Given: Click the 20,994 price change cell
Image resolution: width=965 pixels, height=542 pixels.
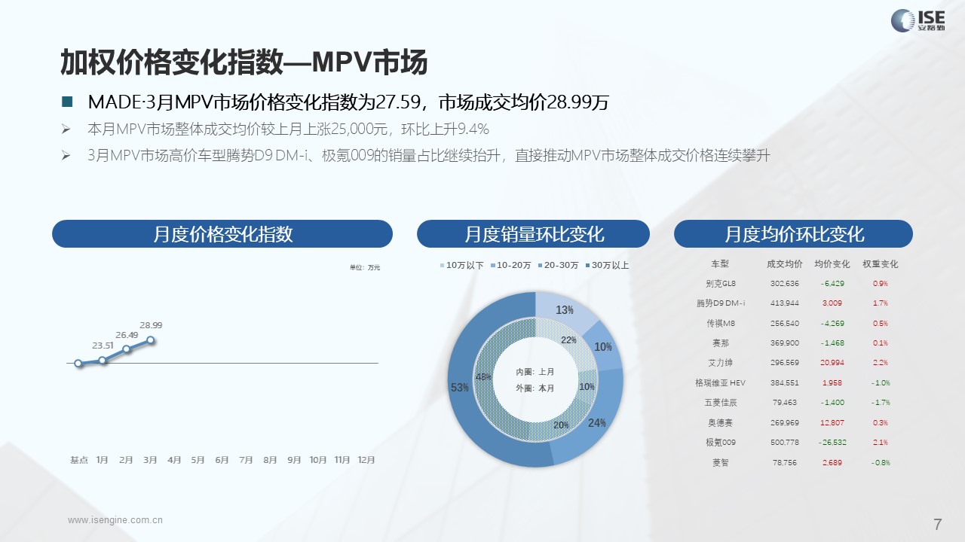Looking at the screenshot, I should point(832,363).
